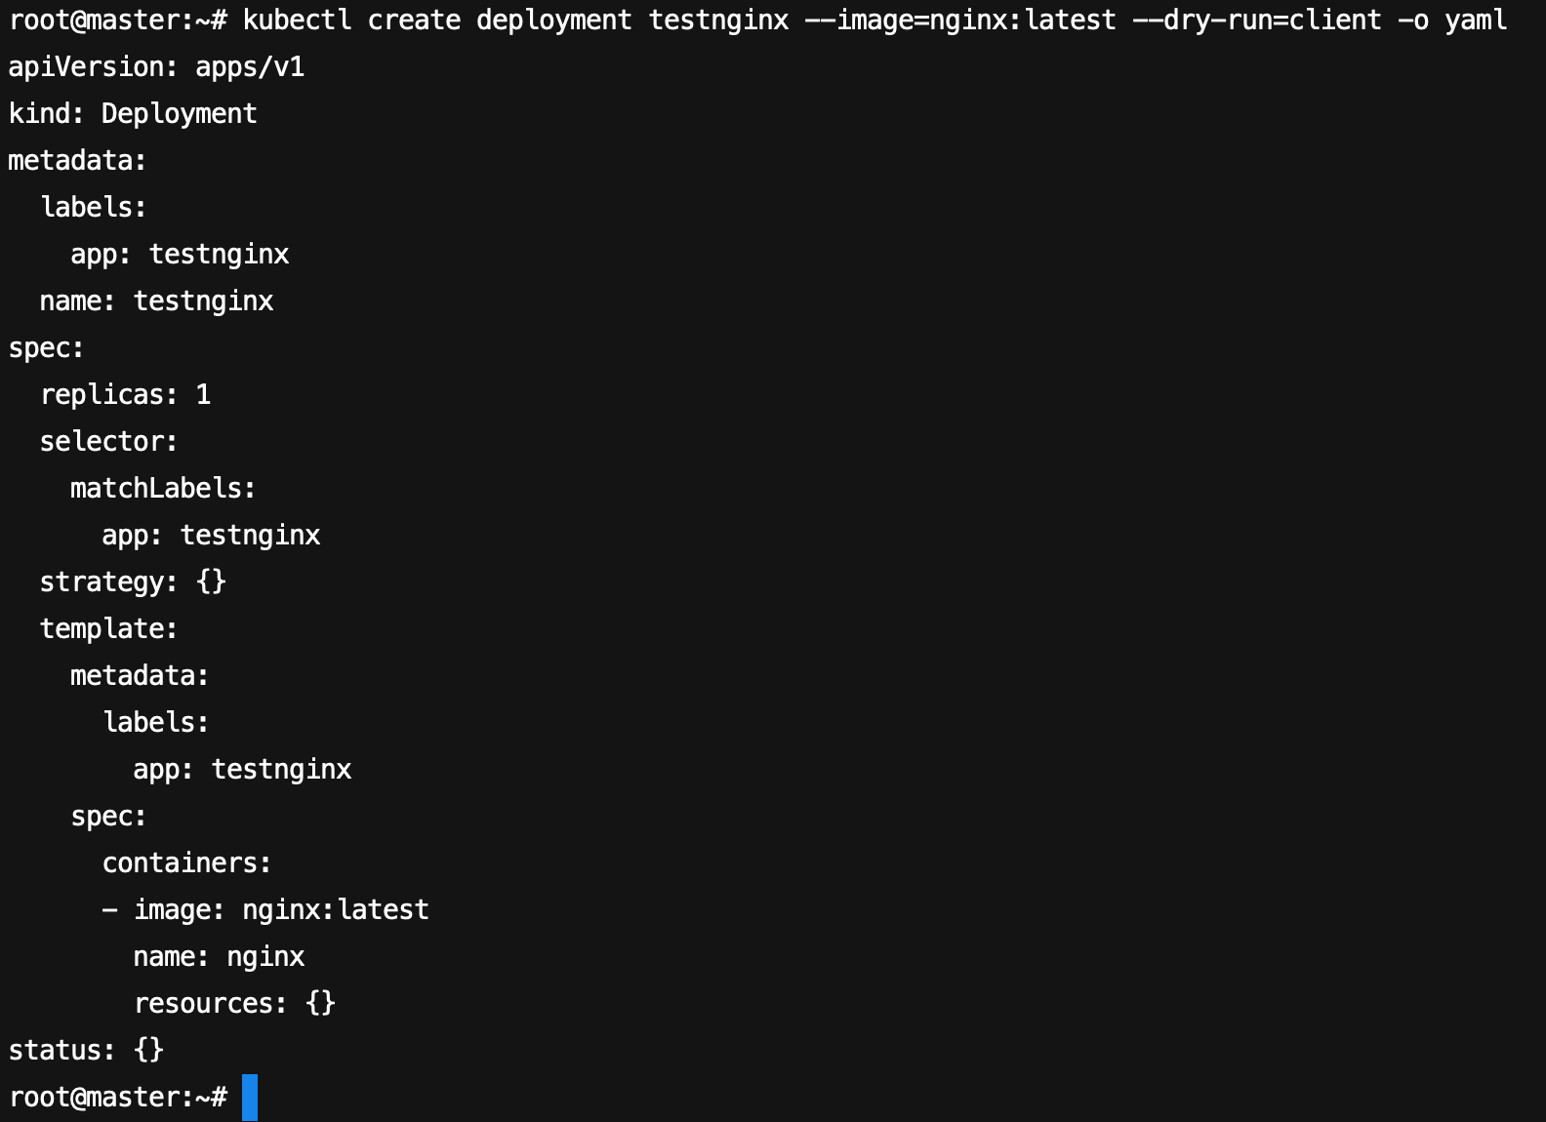Click the --dry-run=client flag
Image resolution: width=1546 pixels, height=1122 pixels.
click(x=1257, y=20)
